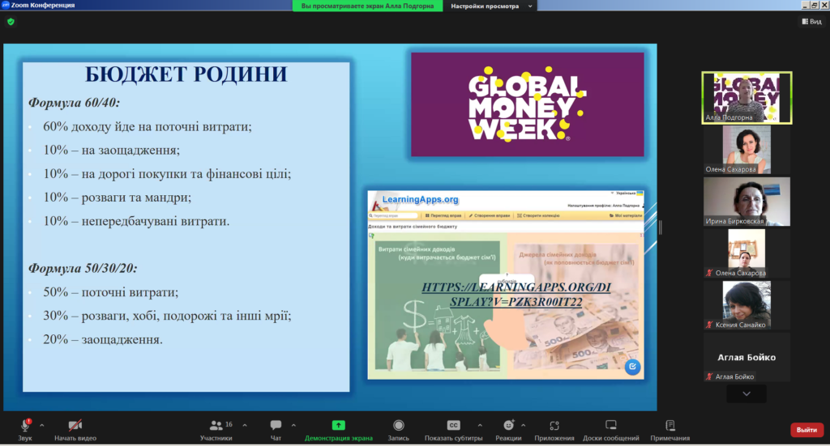The height and width of the screenshot is (446, 830).
Task: Select Аглая Бойко participant tile
Action: coord(747,357)
